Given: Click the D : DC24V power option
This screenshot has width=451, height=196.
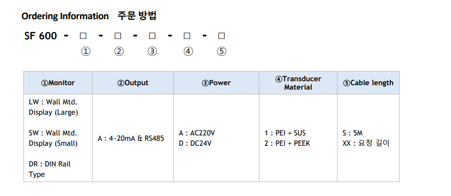Looking at the screenshot, I should [x=195, y=143].
